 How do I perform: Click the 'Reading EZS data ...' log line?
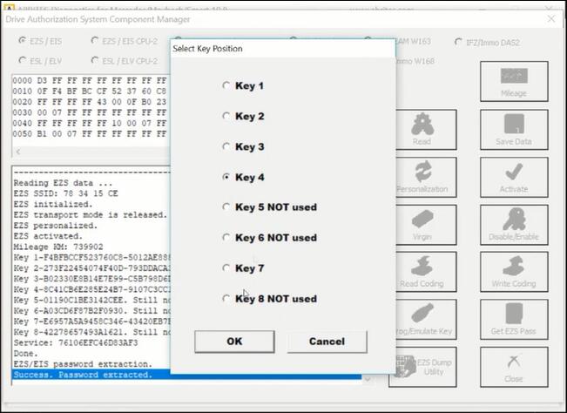63,183
